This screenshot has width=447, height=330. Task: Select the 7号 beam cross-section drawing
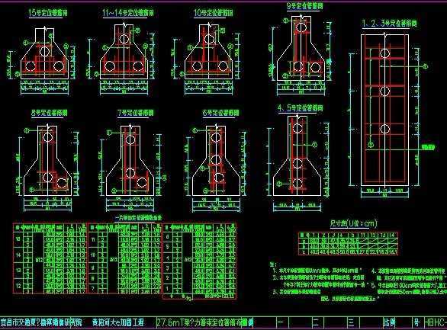[x=130, y=161]
